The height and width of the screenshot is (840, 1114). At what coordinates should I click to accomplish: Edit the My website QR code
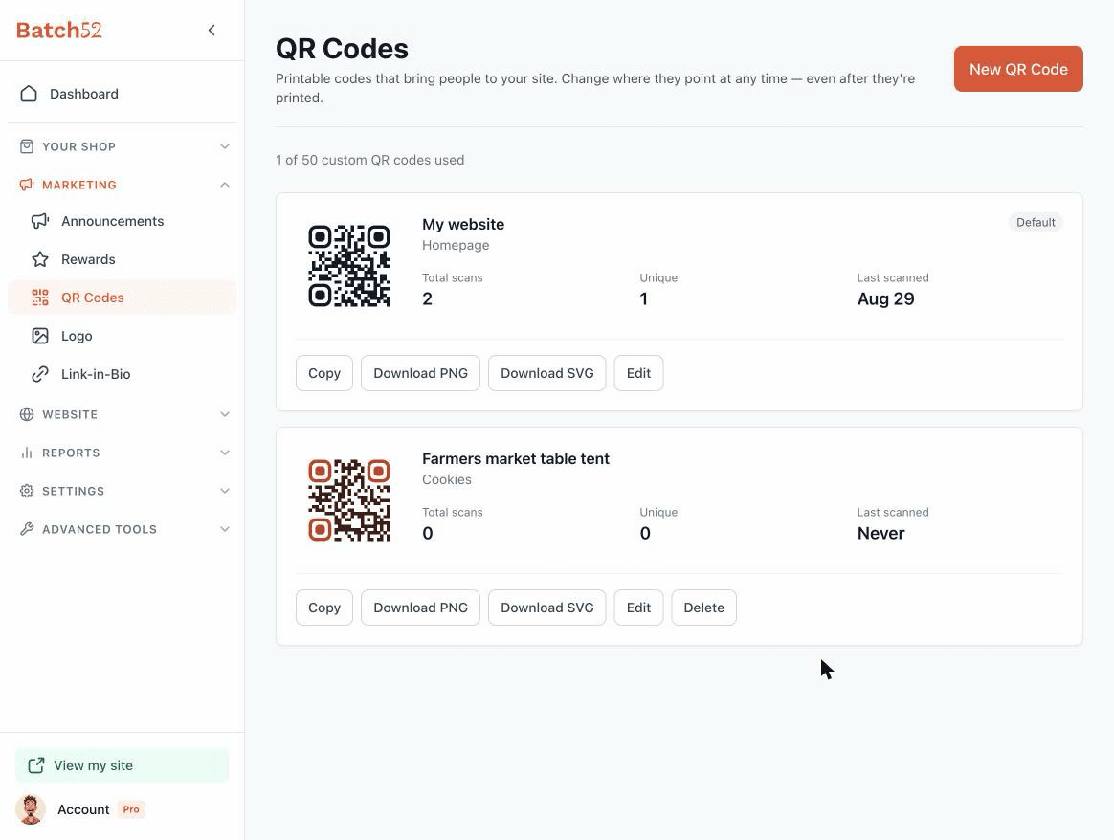(x=638, y=373)
